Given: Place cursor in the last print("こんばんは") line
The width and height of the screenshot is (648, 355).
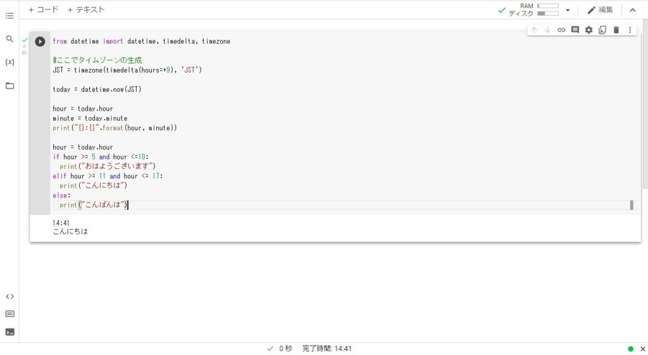Looking at the screenshot, I should click(94, 204).
